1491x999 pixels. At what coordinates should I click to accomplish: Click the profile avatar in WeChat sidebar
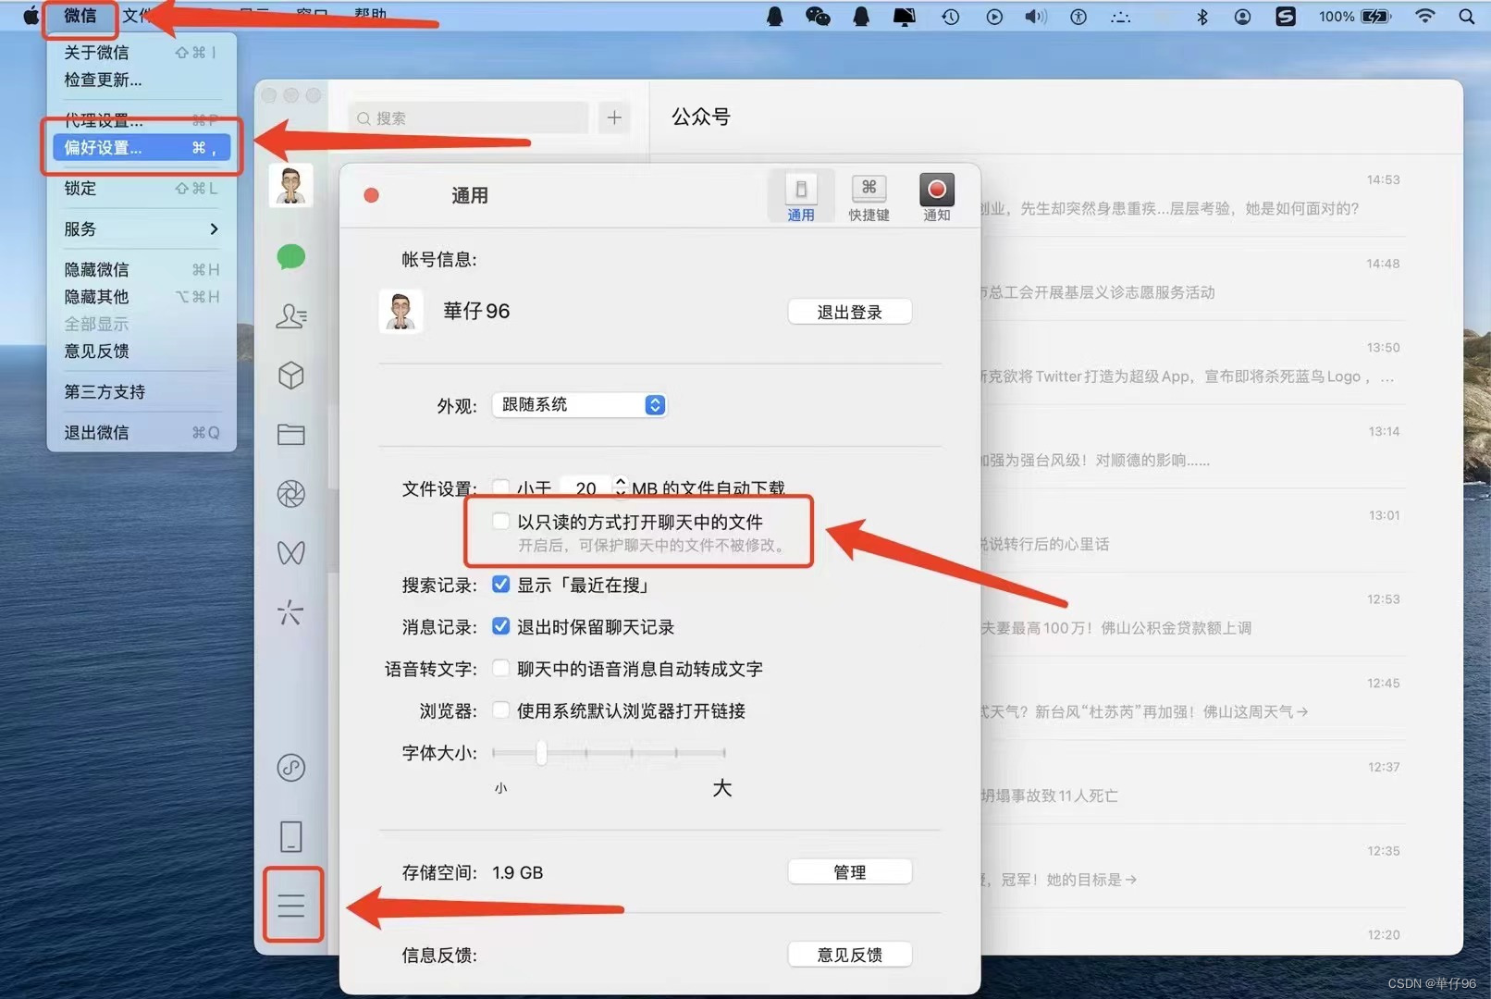[291, 186]
